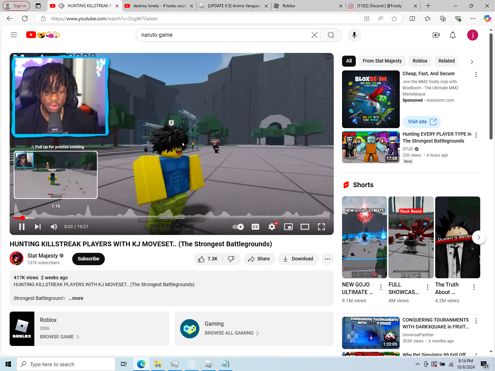Image resolution: width=495 pixels, height=371 pixels.
Task: Switch to theater mode
Action: (305, 227)
